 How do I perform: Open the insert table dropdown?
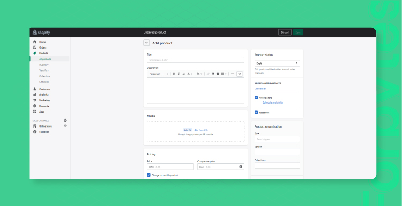point(224,74)
